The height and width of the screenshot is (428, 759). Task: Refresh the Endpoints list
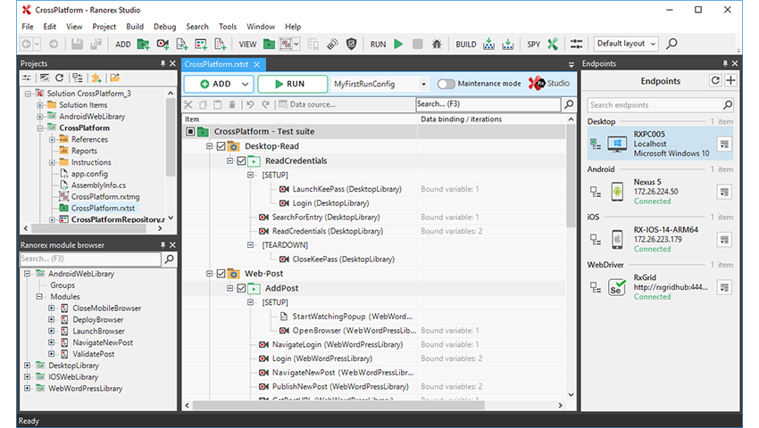click(715, 81)
